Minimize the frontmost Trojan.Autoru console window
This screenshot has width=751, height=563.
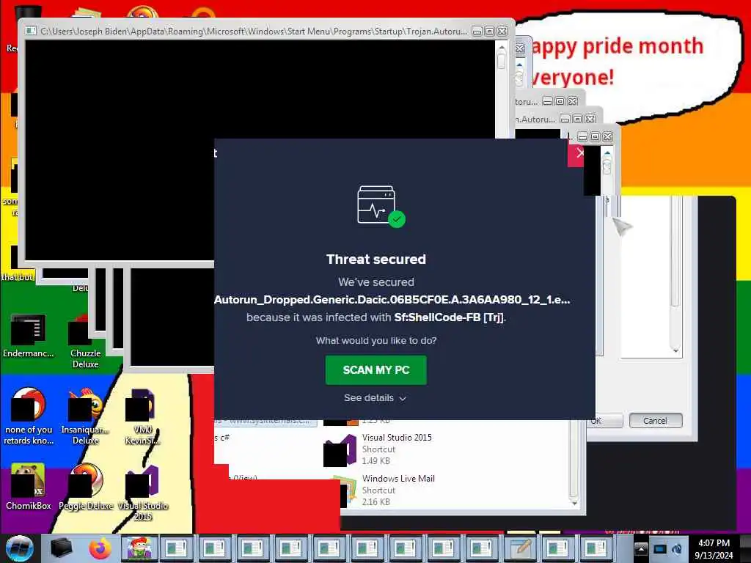(x=477, y=32)
